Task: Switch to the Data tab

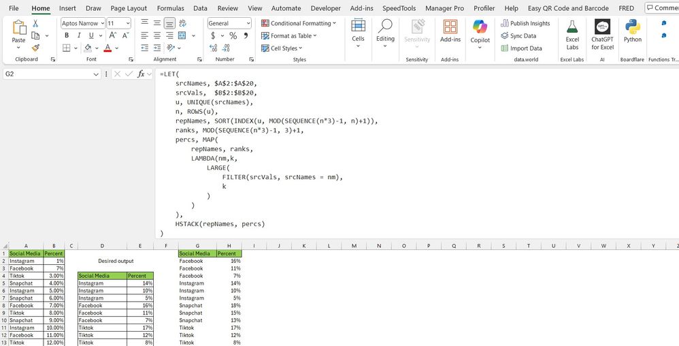Action: [x=200, y=8]
